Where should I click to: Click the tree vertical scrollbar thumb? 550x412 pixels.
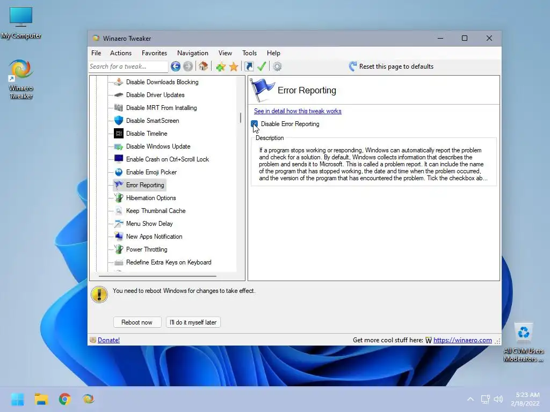click(240, 117)
